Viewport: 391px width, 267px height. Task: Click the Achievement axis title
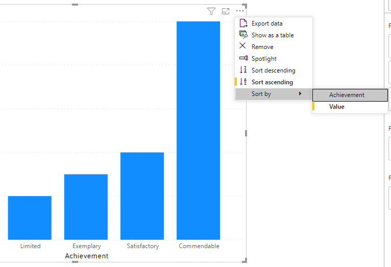pos(87,256)
